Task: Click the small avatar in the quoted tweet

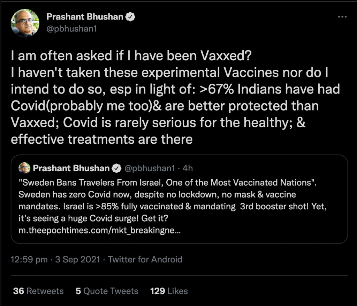Action: click(x=24, y=168)
